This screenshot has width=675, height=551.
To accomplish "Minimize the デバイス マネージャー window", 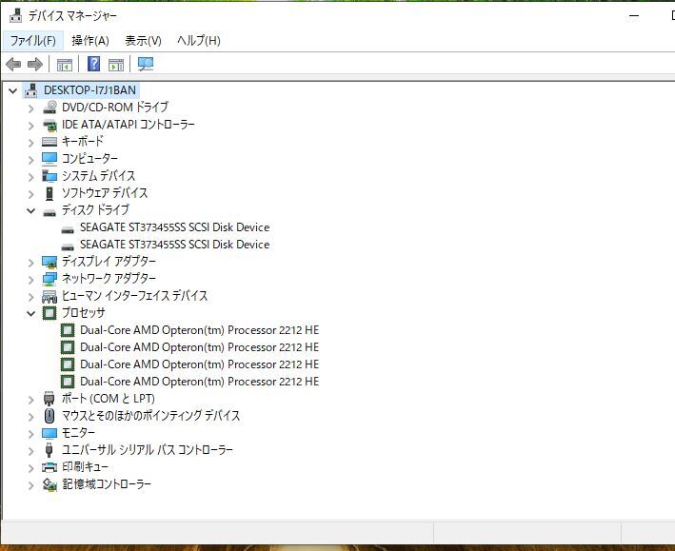I will (634, 16).
